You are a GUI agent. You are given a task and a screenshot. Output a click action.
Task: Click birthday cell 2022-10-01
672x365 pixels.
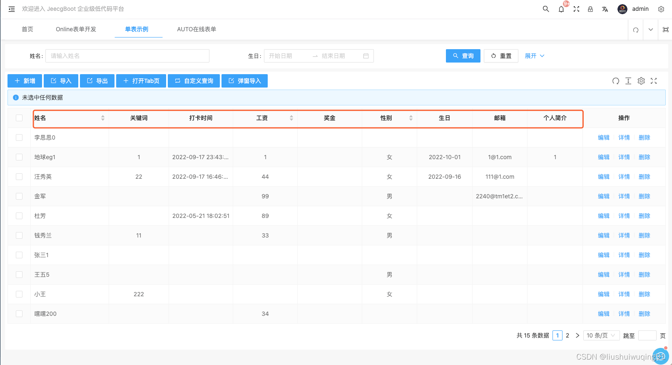[445, 157]
